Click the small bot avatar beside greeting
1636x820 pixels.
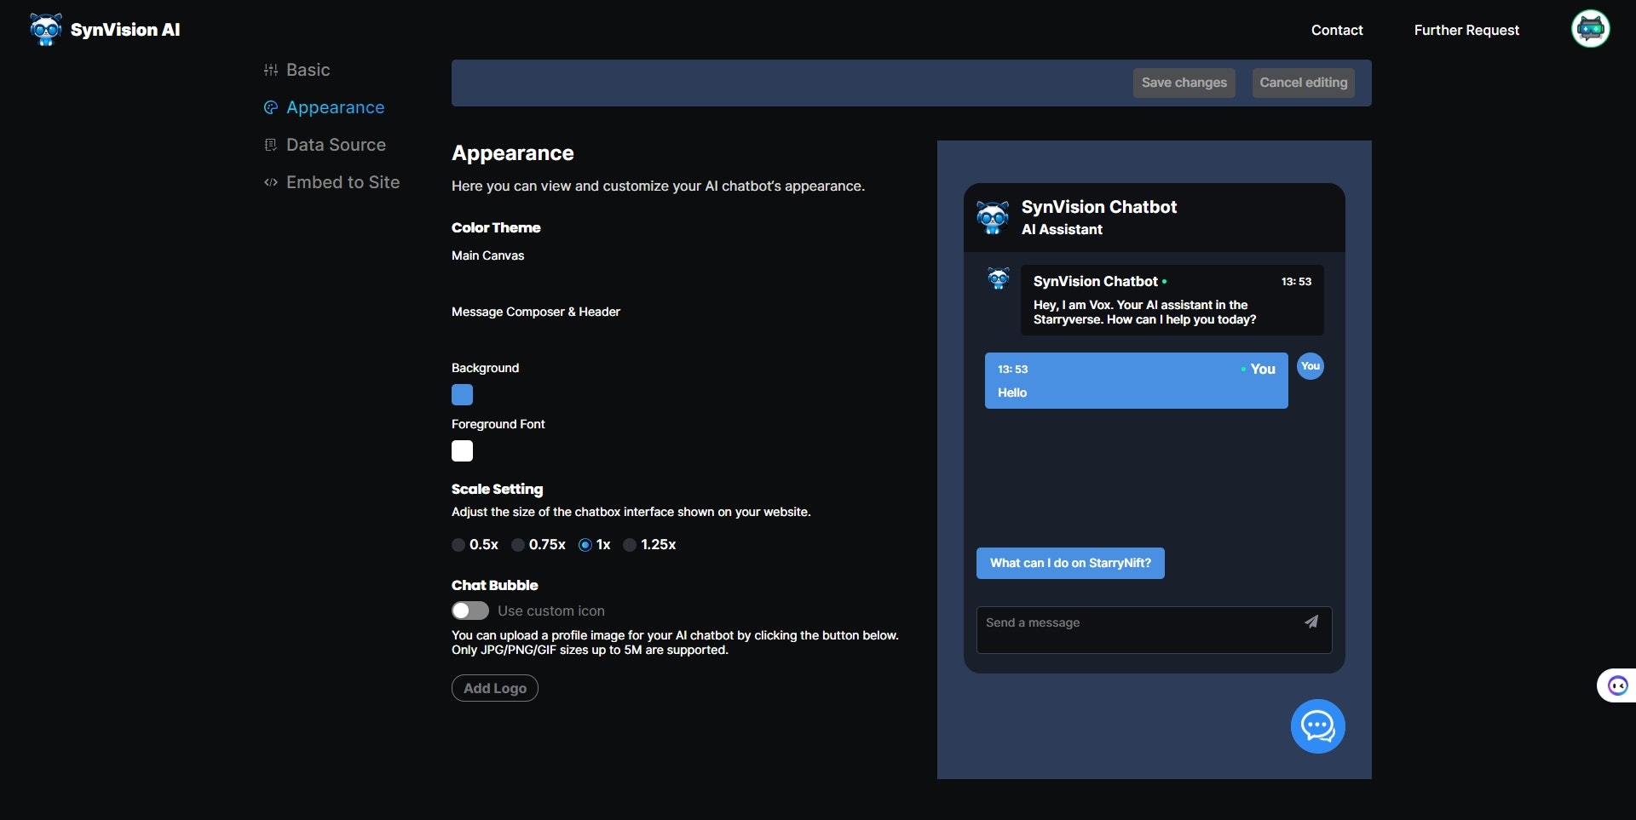(x=999, y=278)
